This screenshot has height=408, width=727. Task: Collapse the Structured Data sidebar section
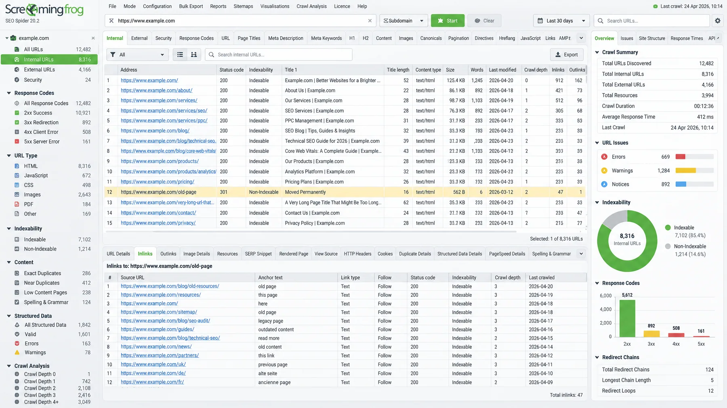pos(9,316)
